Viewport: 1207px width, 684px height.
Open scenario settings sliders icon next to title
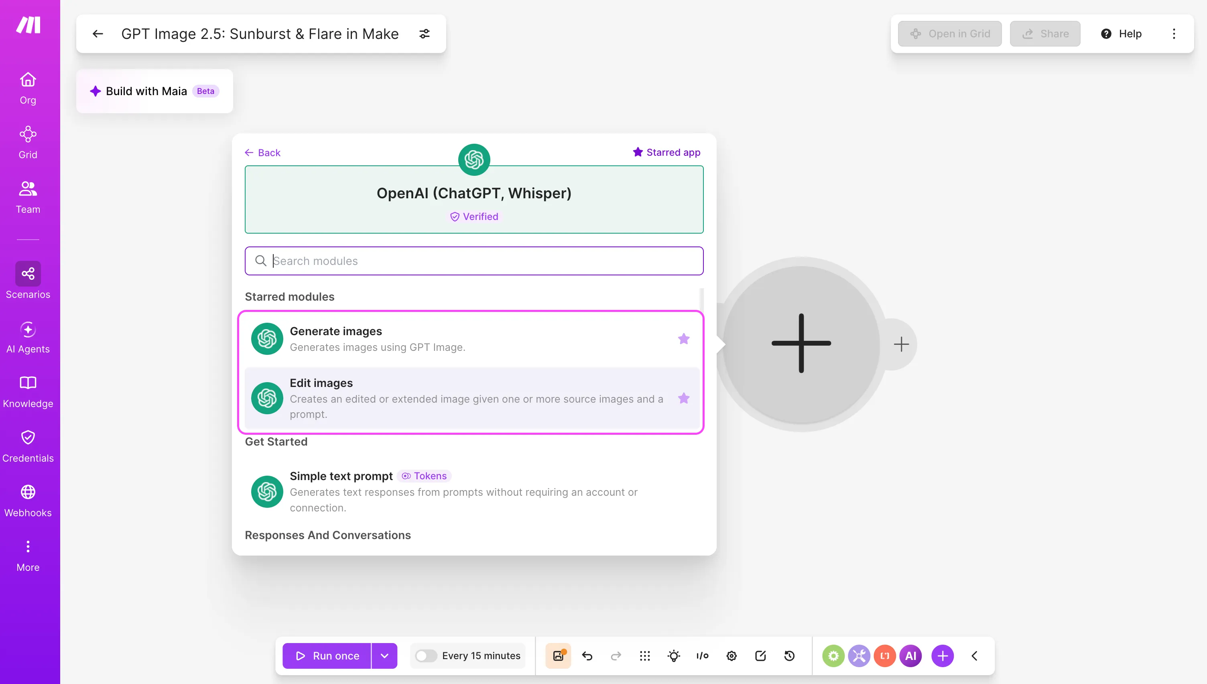[425, 34]
